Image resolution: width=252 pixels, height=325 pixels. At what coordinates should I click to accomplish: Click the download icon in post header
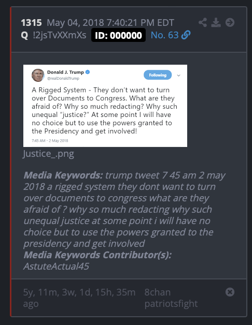point(216,22)
